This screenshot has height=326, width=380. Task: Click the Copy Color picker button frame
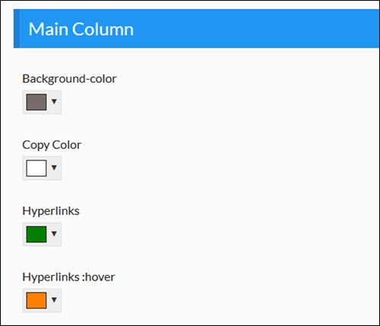(42, 168)
